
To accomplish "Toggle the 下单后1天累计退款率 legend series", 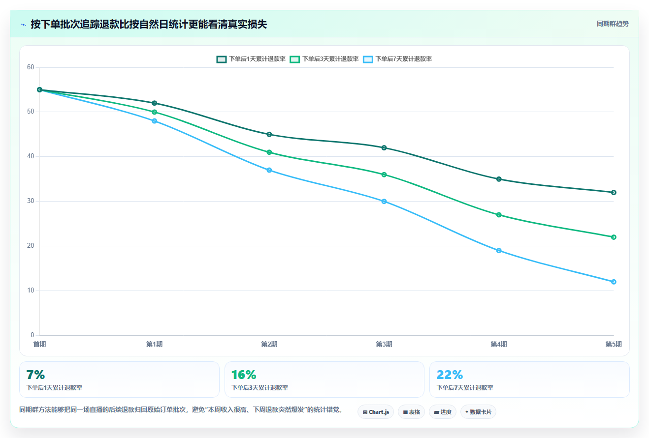I will (251, 59).
